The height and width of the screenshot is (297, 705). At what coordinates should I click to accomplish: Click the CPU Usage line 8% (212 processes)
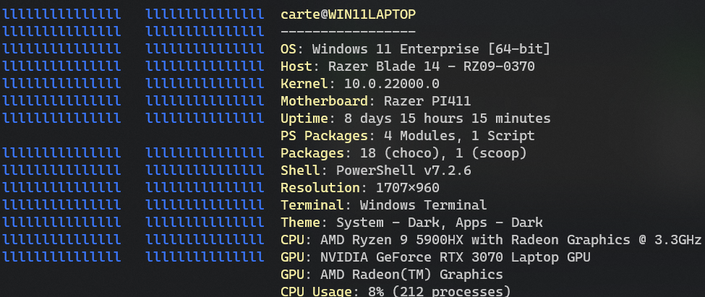(396, 290)
